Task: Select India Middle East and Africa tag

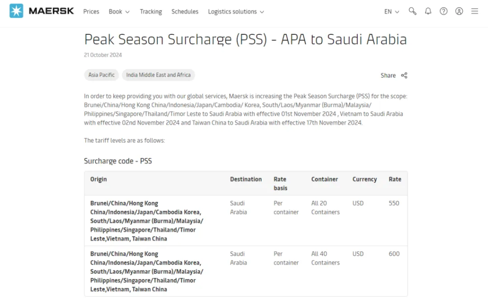Action: coord(158,75)
